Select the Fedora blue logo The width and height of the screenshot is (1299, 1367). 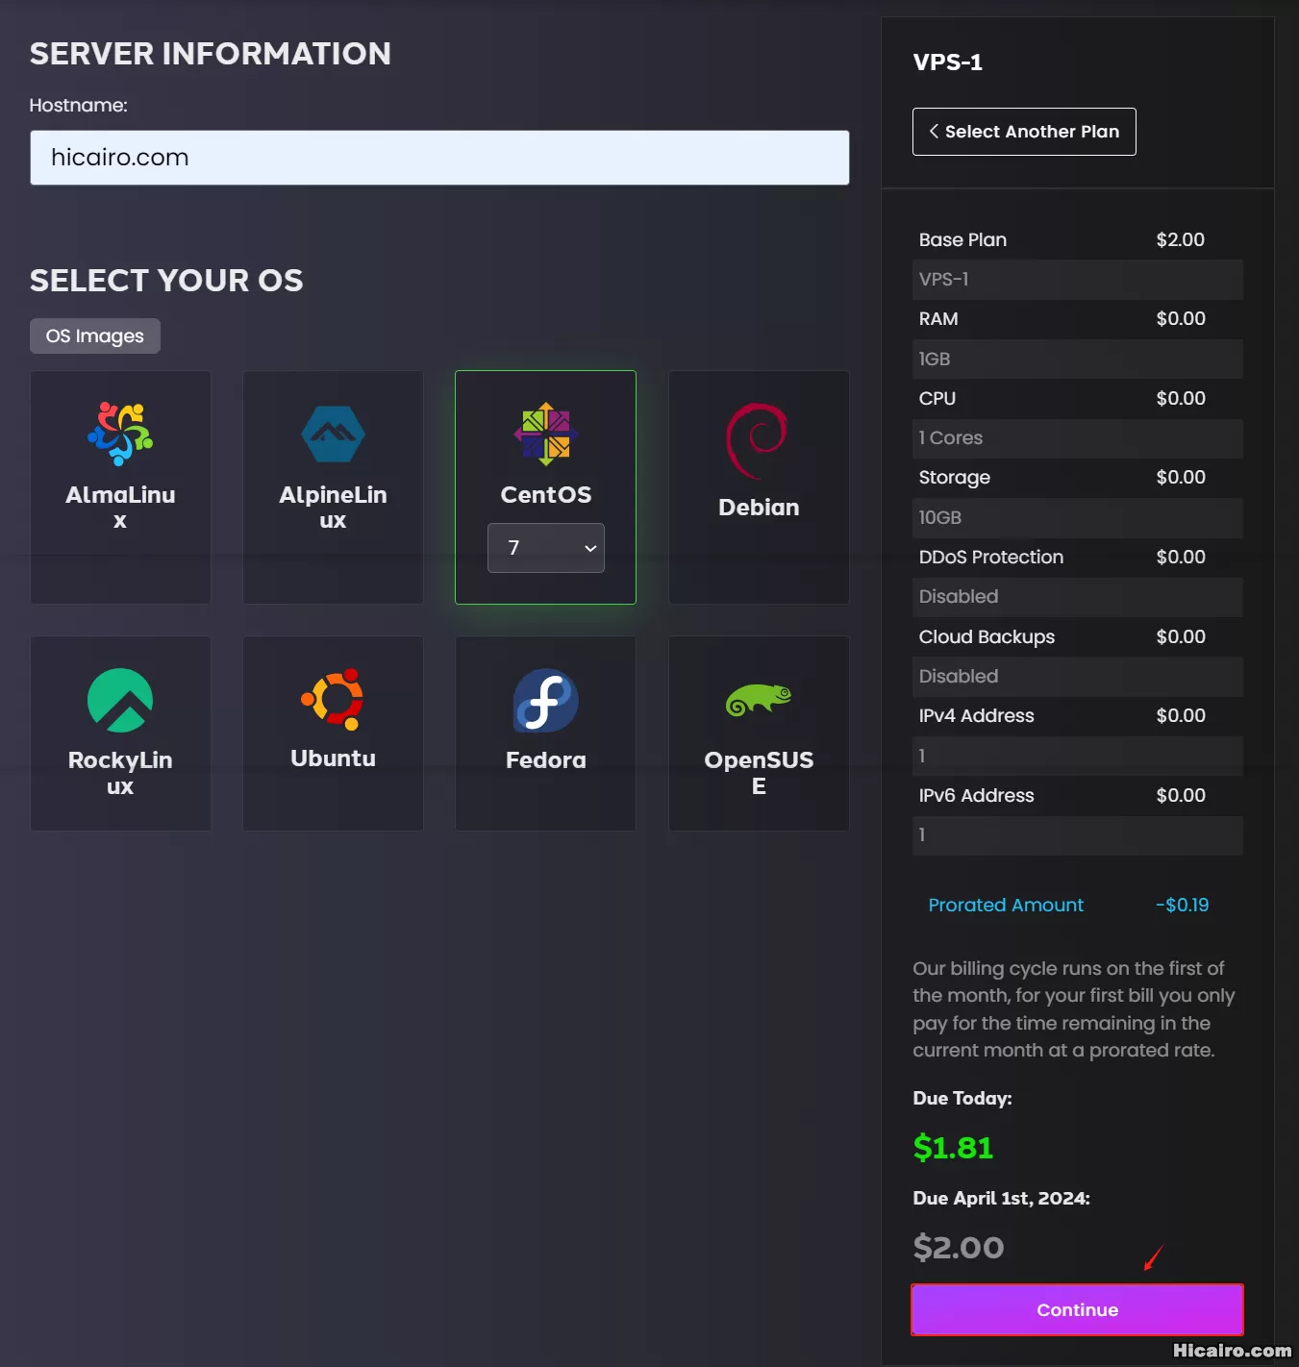tap(546, 700)
